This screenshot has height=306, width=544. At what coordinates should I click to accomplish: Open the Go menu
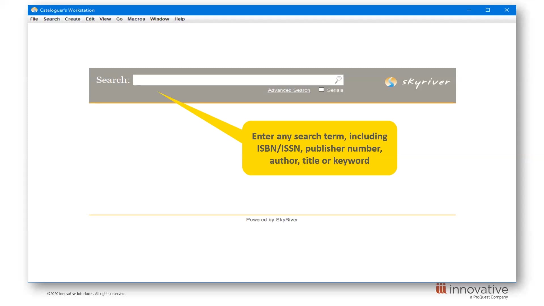click(x=119, y=19)
